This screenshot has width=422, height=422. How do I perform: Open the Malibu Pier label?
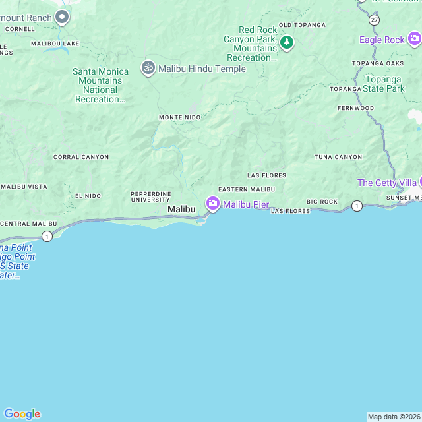[246, 204]
